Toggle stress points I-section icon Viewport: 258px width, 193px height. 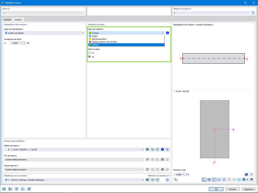click(x=224, y=180)
